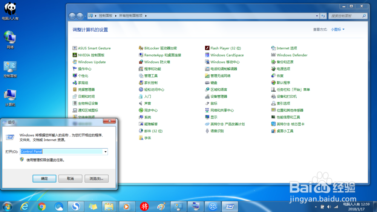Open Windows Update icon
This screenshot has height=212, width=377.
point(75,62)
